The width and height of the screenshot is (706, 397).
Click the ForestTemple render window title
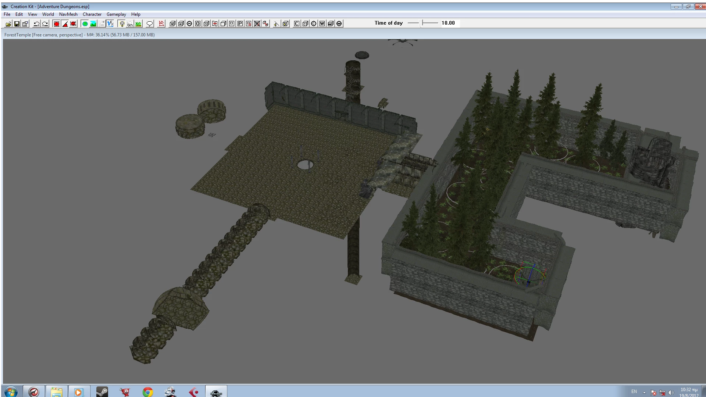click(79, 35)
